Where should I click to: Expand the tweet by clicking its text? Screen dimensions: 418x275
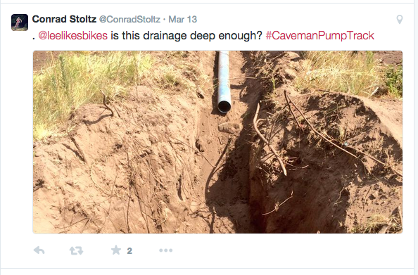tap(186, 35)
